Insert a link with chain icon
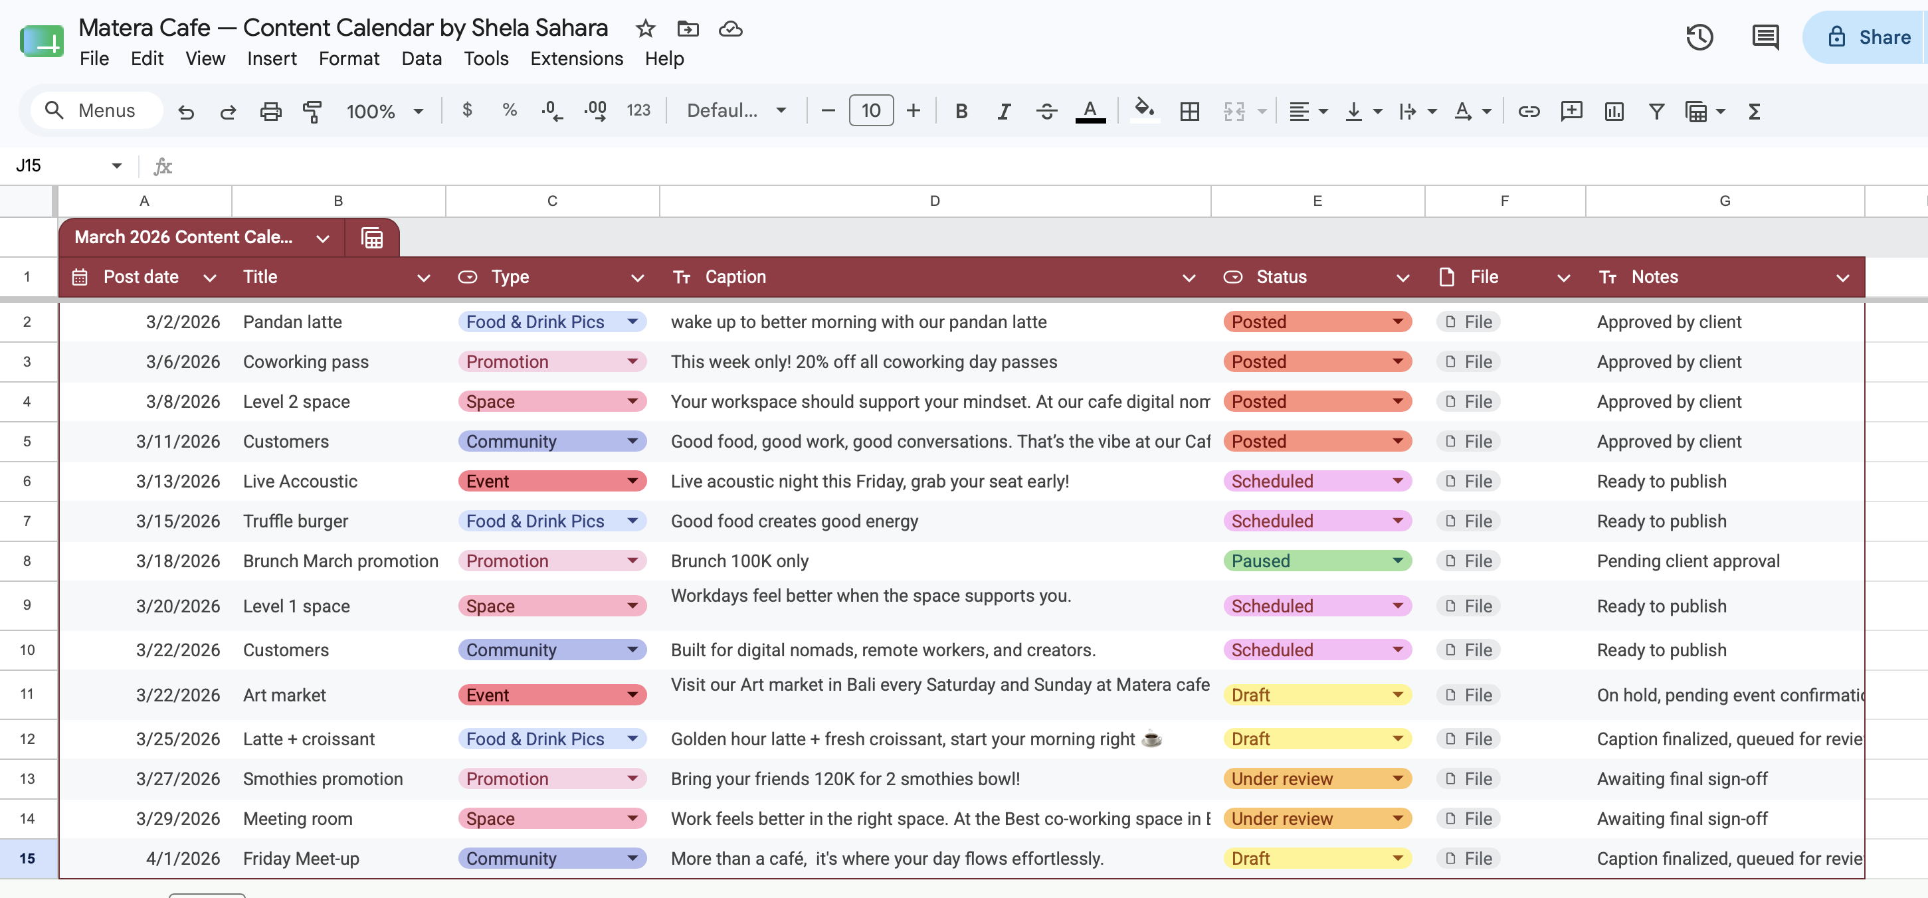Image resolution: width=1928 pixels, height=898 pixels. point(1528,112)
